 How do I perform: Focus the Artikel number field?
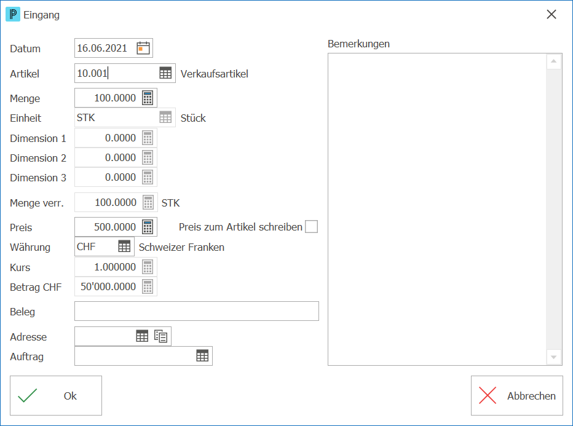(x=116, y=73)
